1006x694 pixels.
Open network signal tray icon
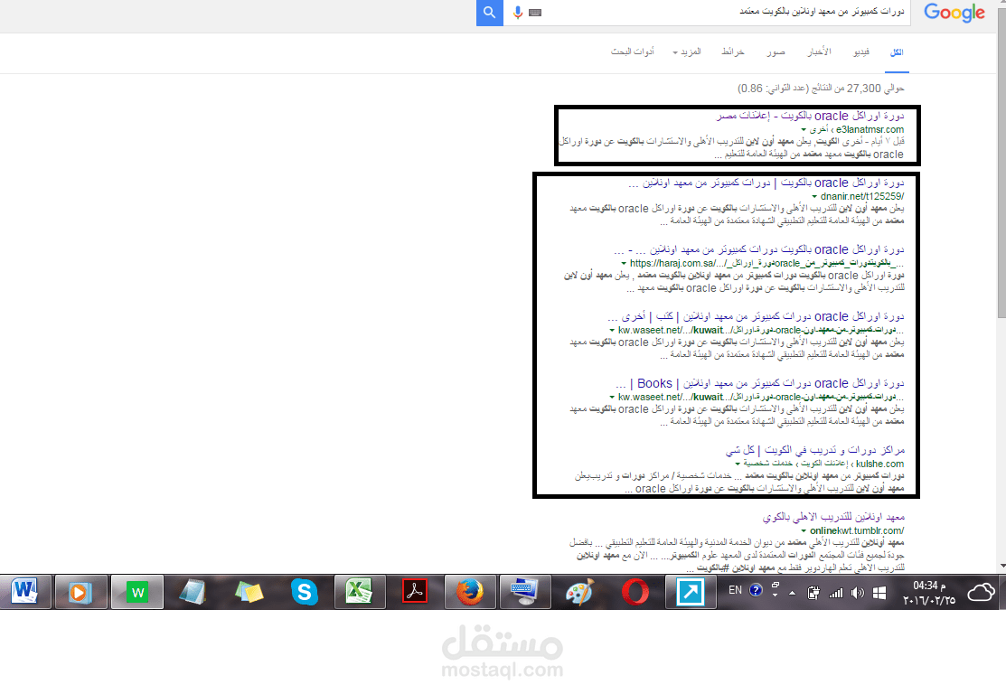tap(836, 594)
